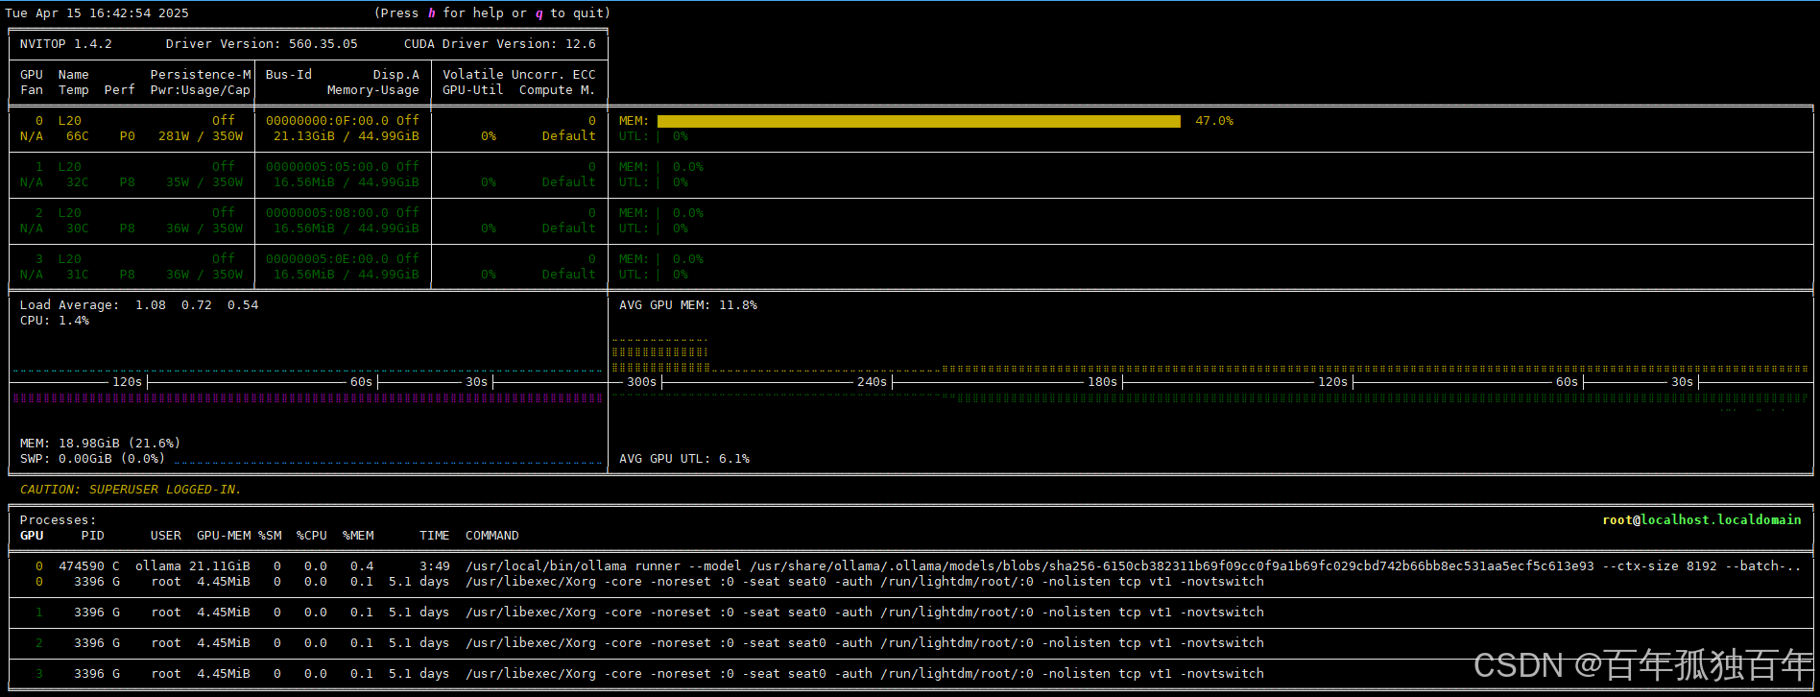Select GPU 0 memory 21.13GiB / 44.99GiB
Viewport: 1820px width, 697px height.
[x=347, y=136]
